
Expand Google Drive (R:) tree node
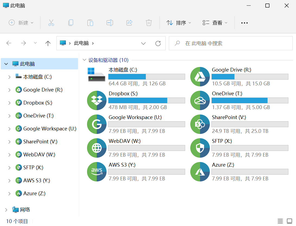point(9,90)
